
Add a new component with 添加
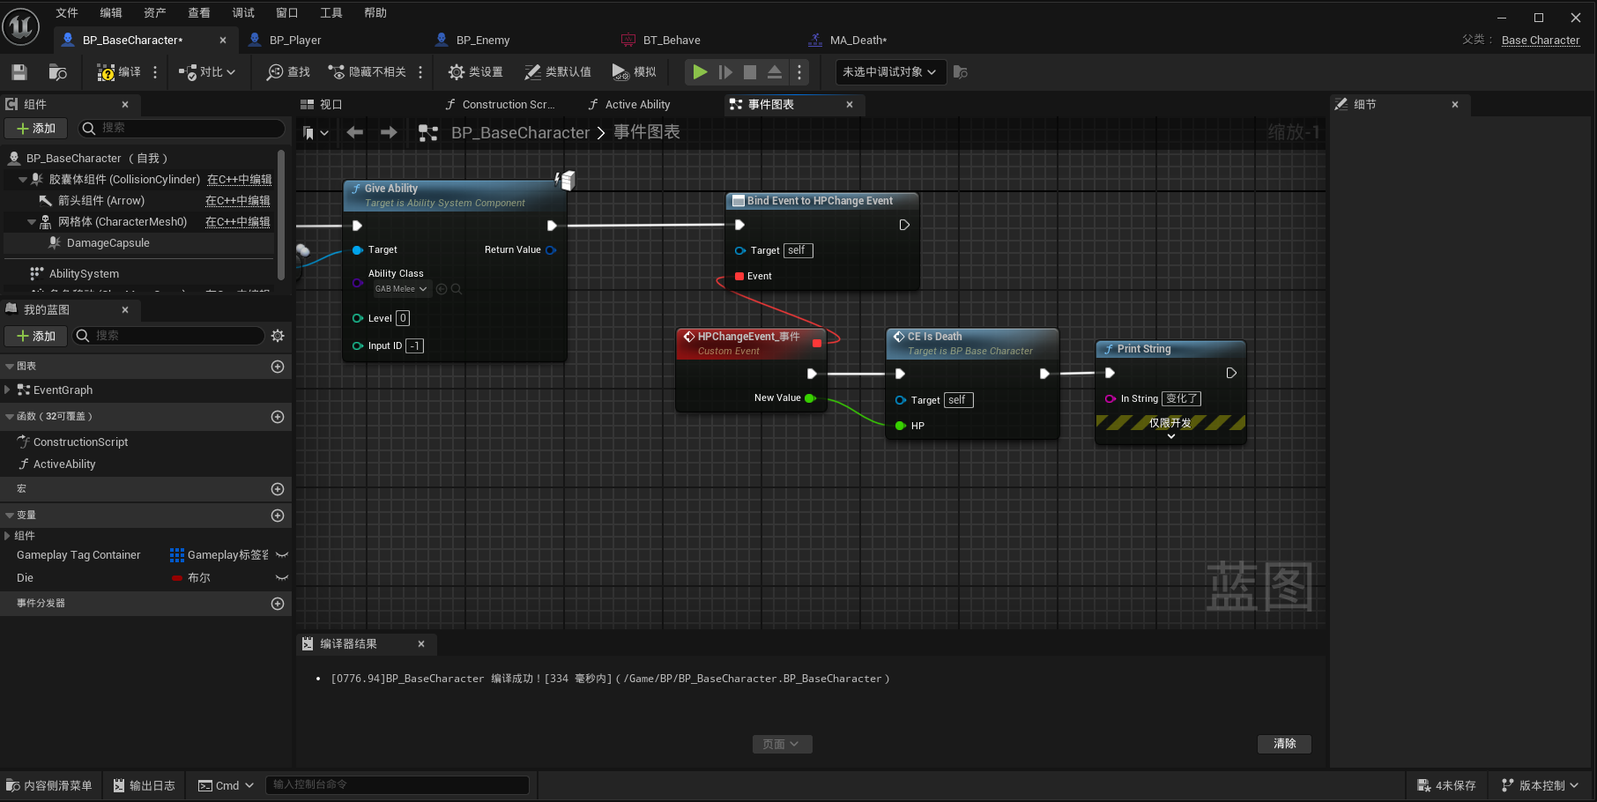click(36, 129)
